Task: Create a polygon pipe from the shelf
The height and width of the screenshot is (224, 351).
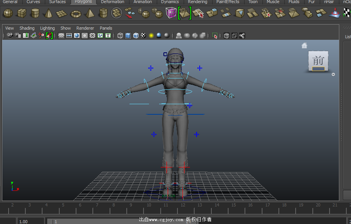Action: (x=103, y=13)
